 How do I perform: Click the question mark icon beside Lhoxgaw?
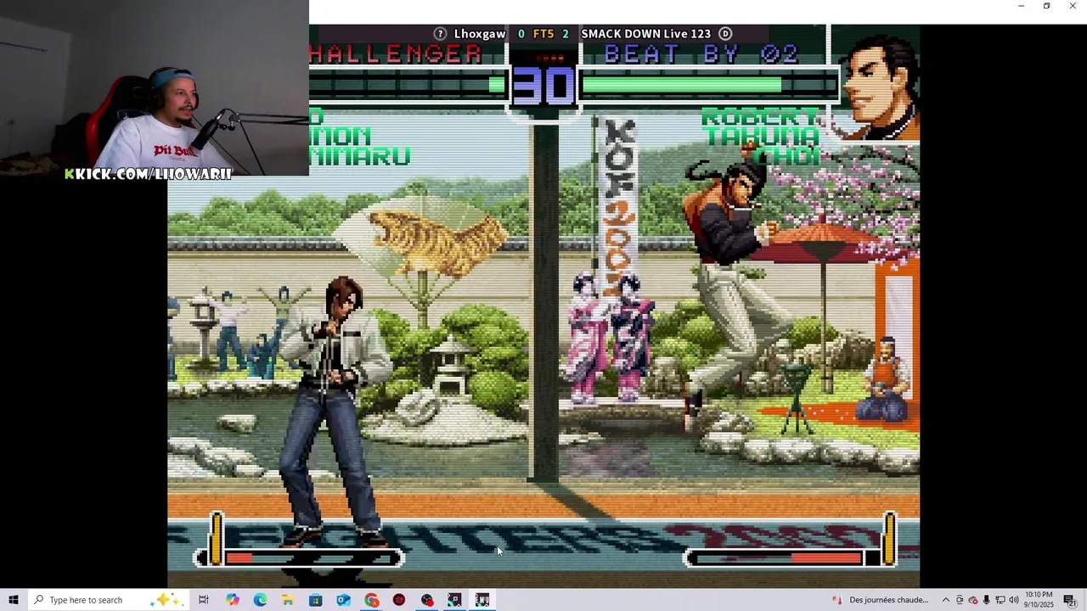[440, 34]
